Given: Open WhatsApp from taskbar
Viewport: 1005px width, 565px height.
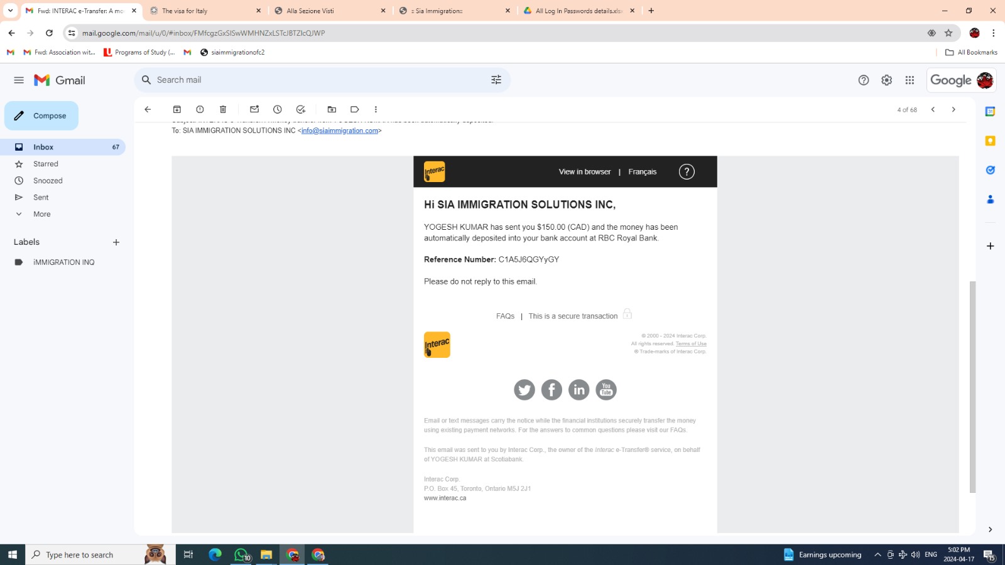Looking at the screenshot, I should click(242, 554).
